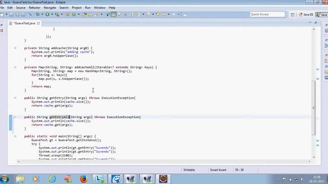Viewport: 328px width, 184px height.
Task: Collapse the main method fold marker
Action: click(15, 136)
